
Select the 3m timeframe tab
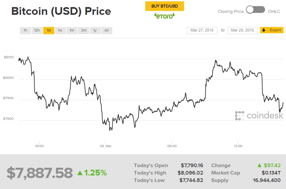click(84, 30)
